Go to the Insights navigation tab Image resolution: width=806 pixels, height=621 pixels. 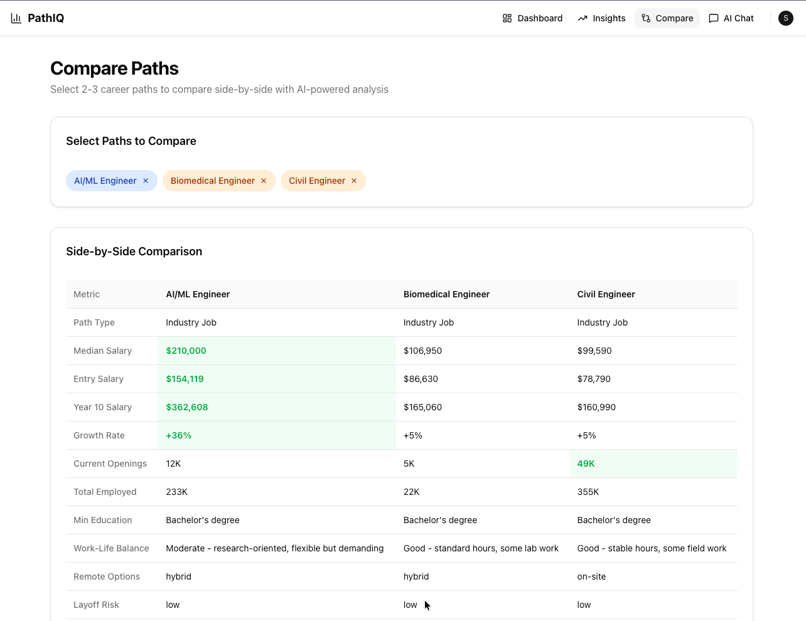(x=609, y=18)
